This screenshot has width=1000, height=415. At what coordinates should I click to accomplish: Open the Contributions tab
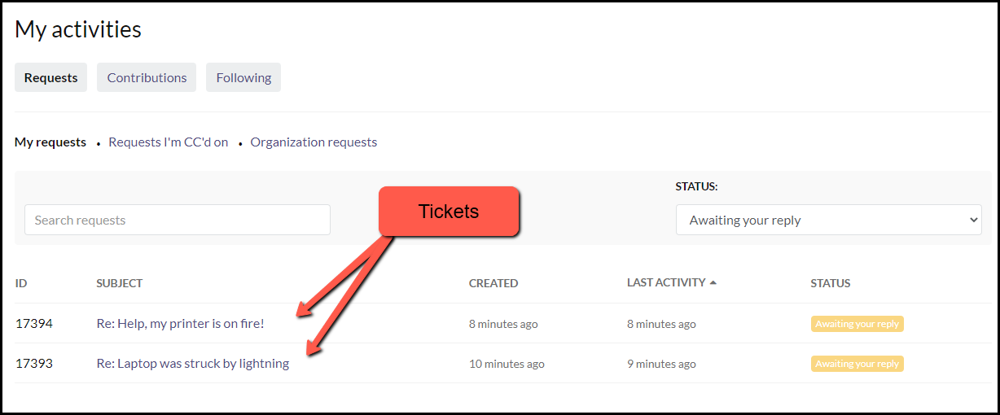147,77
